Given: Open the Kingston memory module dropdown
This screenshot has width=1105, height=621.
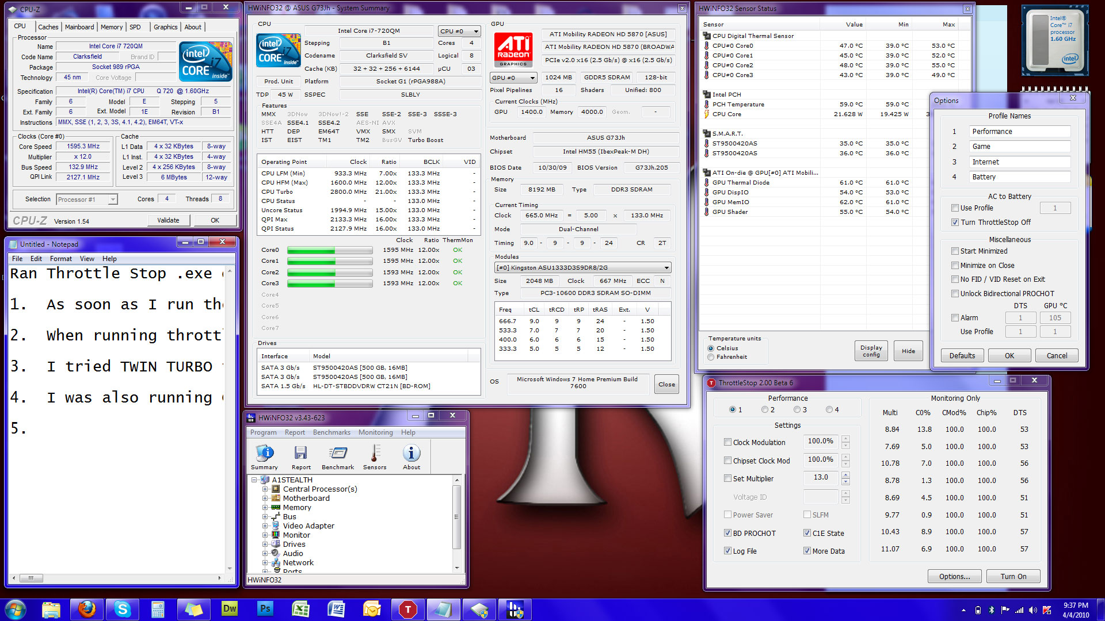Looking at the screenshot, I should pos(582,268).
